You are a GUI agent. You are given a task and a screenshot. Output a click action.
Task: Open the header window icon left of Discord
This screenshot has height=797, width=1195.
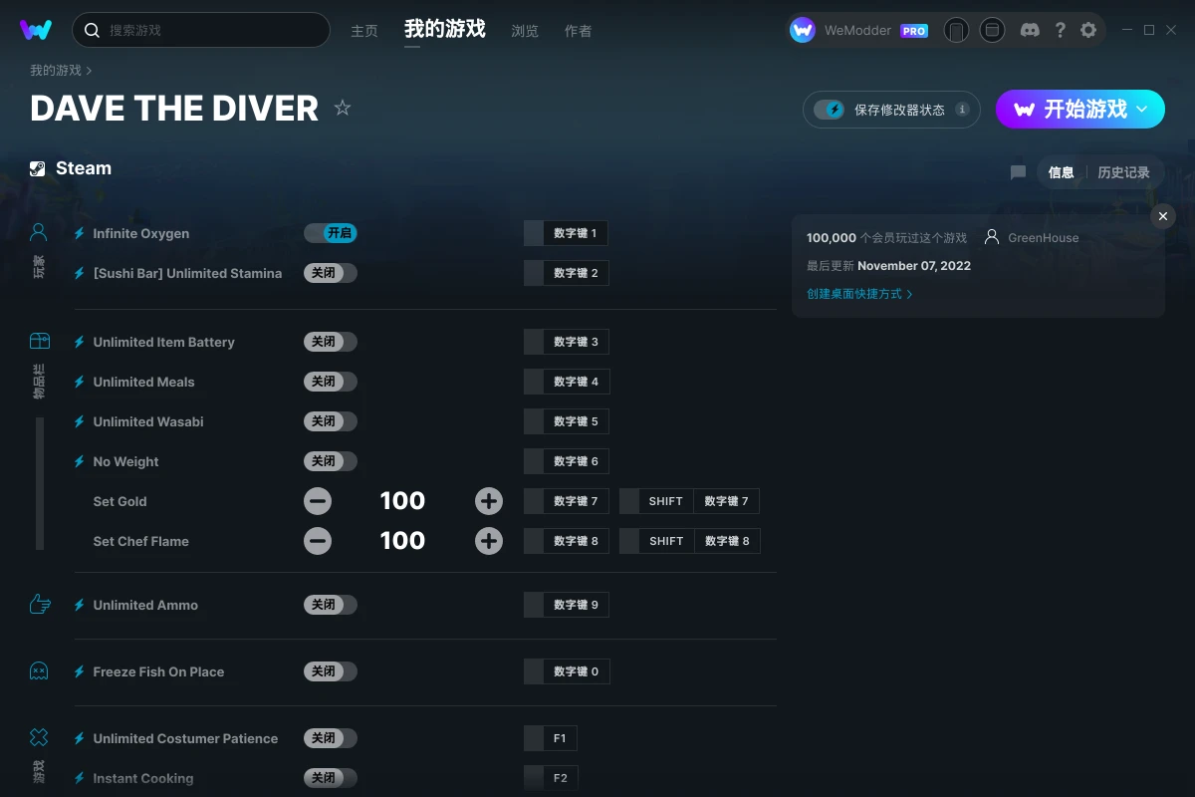992,30
